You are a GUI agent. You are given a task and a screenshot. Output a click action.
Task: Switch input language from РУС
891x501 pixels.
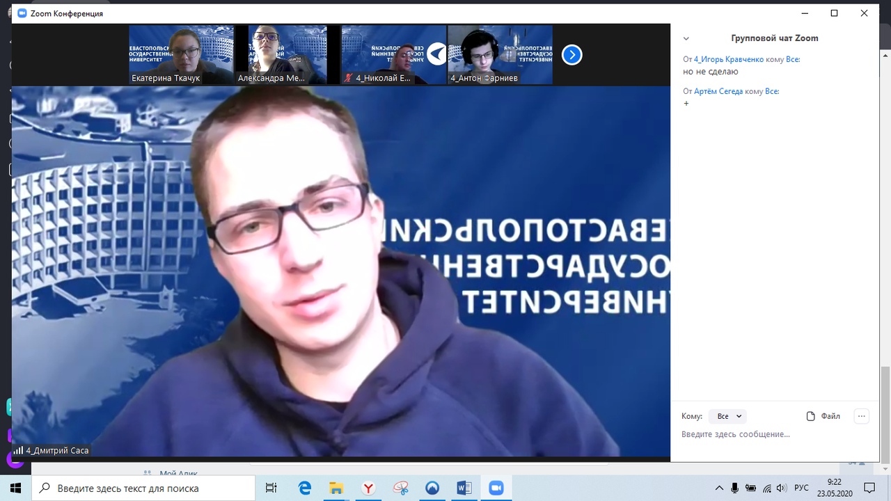point(802,488)
